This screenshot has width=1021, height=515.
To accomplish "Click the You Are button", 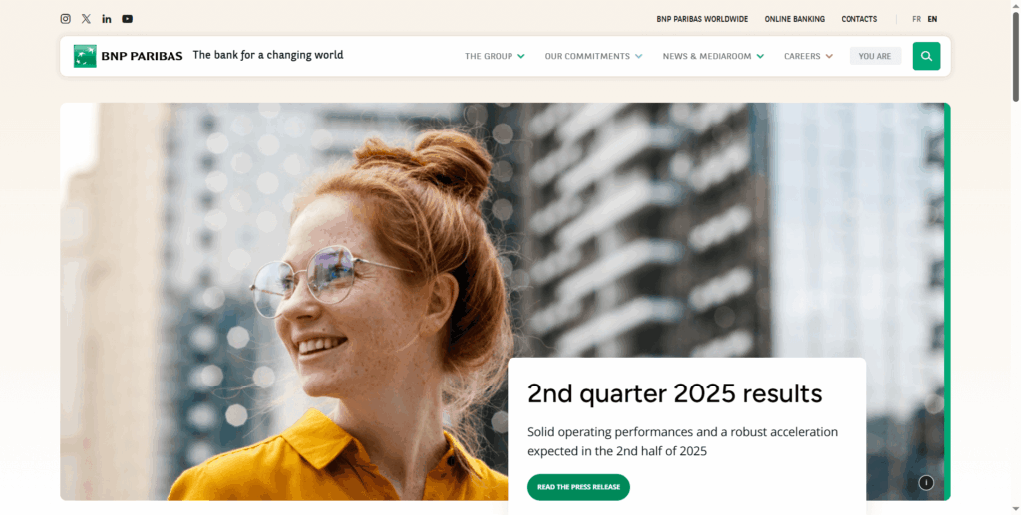I will pyautogui.click(x=875, y=56).
